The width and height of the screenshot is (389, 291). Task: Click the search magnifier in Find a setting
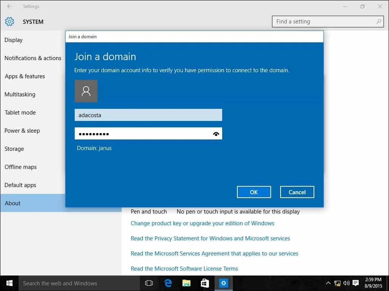tap(379, 22)
